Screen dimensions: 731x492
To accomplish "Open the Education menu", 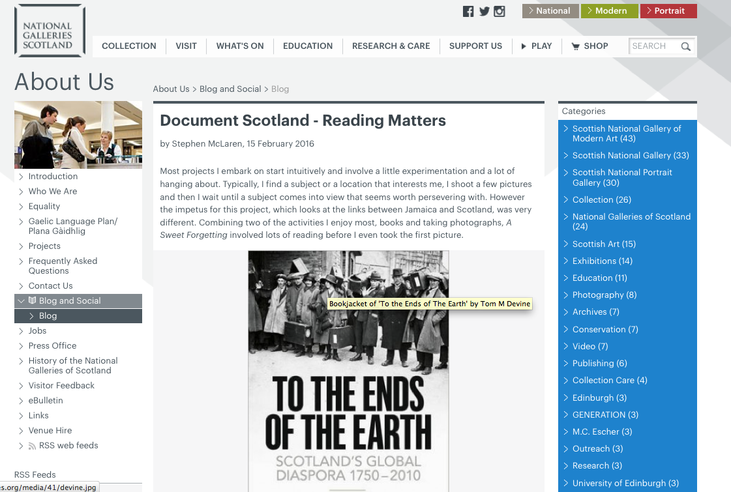I will click(x=308, y=46).
